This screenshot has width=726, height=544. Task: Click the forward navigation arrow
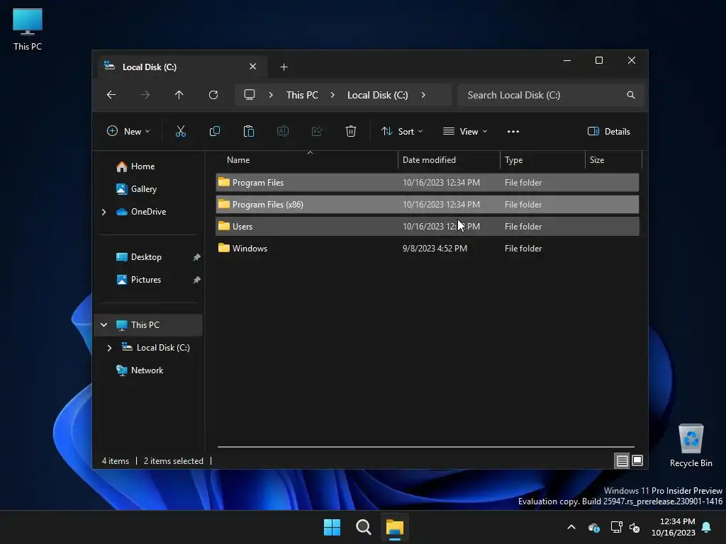click(x=145, y=95)
